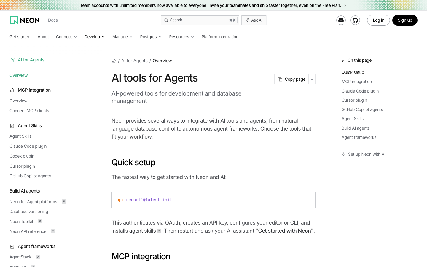This screenshot has height=267, width=427.
Task: Jump to GitHub Copilot agents in On this page
Action: pyautogui.click(x=362, y=109)
